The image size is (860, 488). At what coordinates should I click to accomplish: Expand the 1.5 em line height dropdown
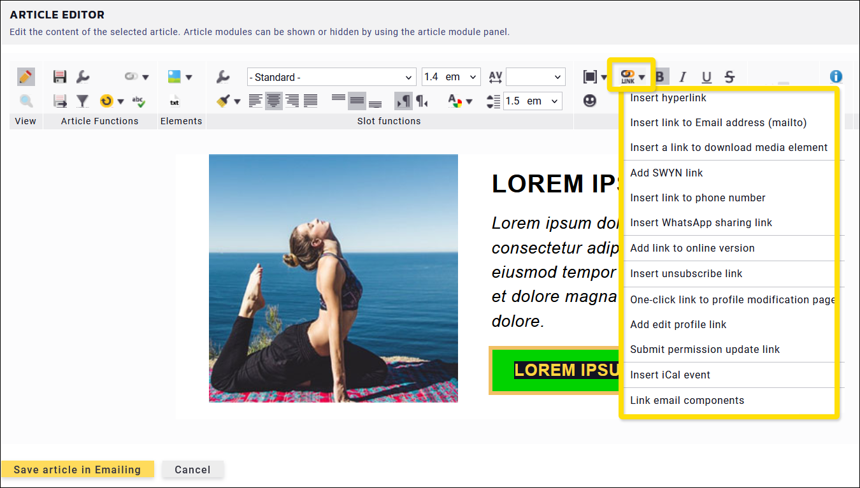pos(533,101)
